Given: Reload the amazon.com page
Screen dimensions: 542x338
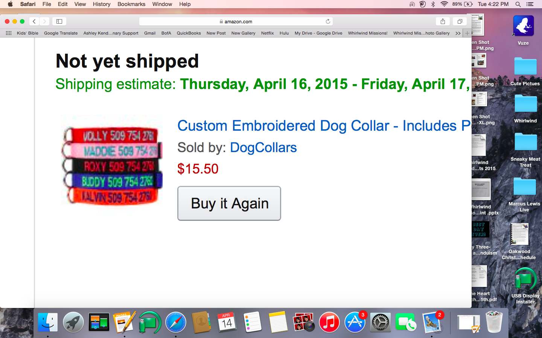Looking at the screenshot, I should tap(328, 21).
